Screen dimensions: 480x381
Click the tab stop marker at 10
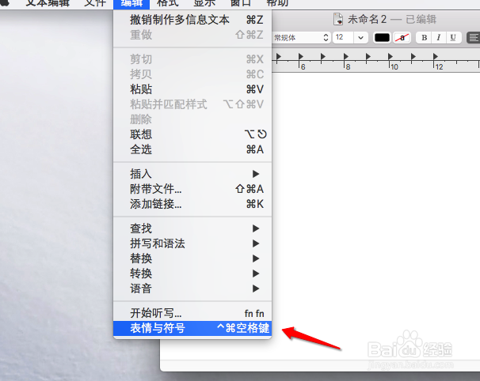[390, 56]
